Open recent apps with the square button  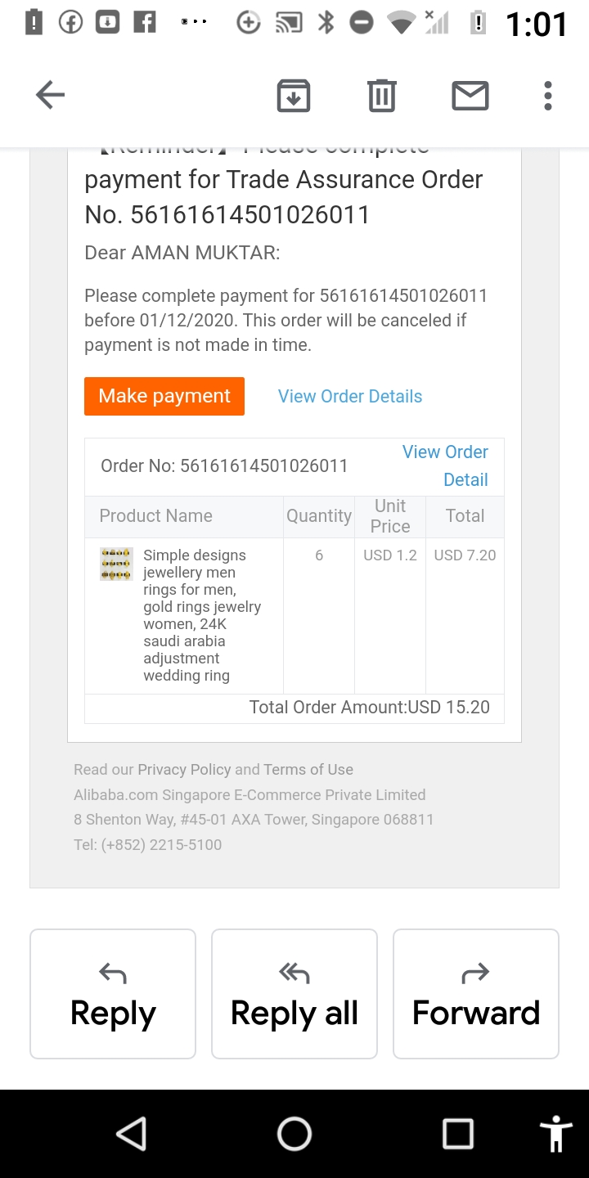click(x=457, y=1134)
